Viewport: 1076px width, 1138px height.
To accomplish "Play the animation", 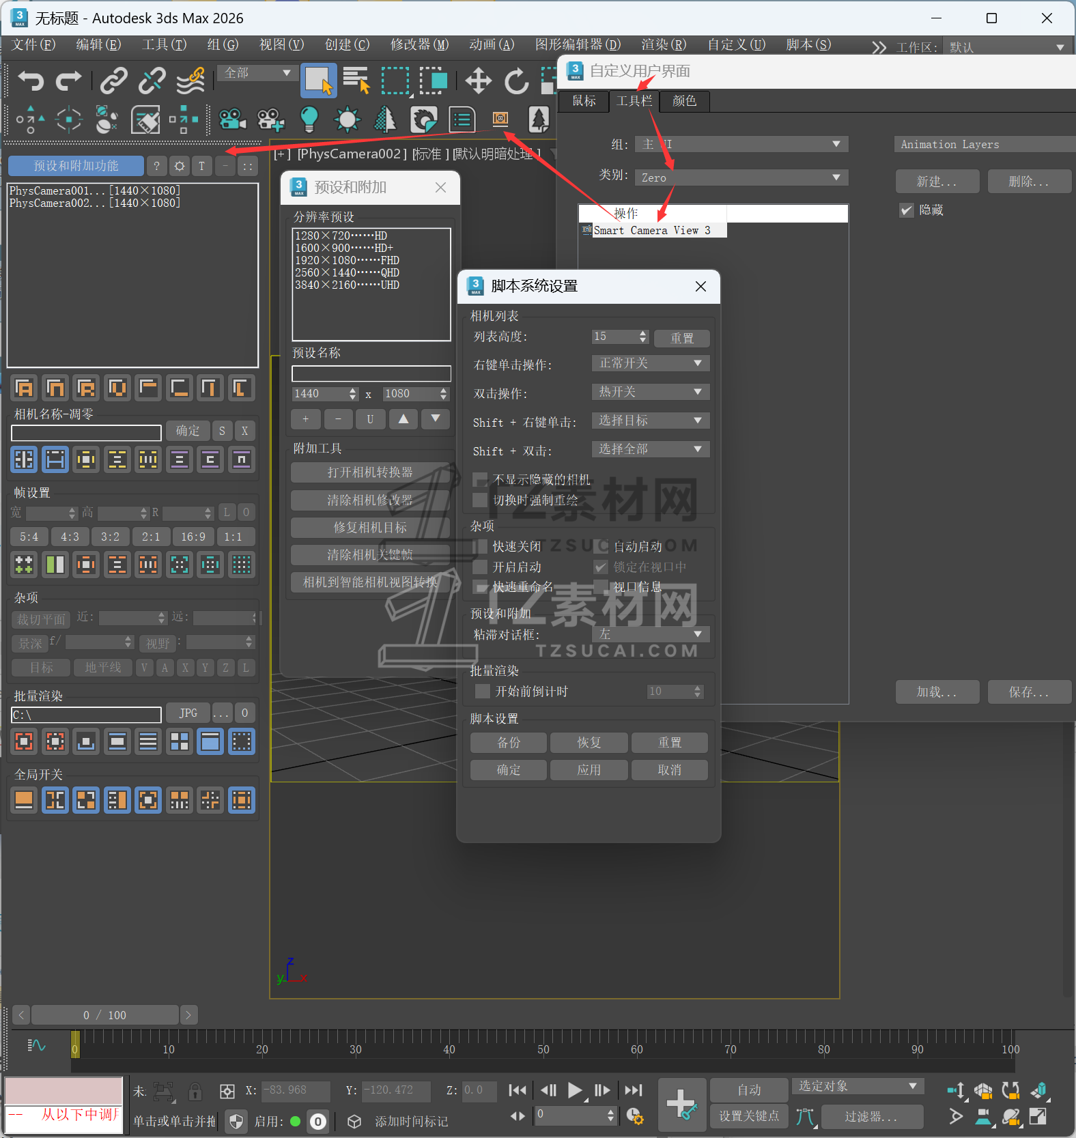I will point(575,1090).
